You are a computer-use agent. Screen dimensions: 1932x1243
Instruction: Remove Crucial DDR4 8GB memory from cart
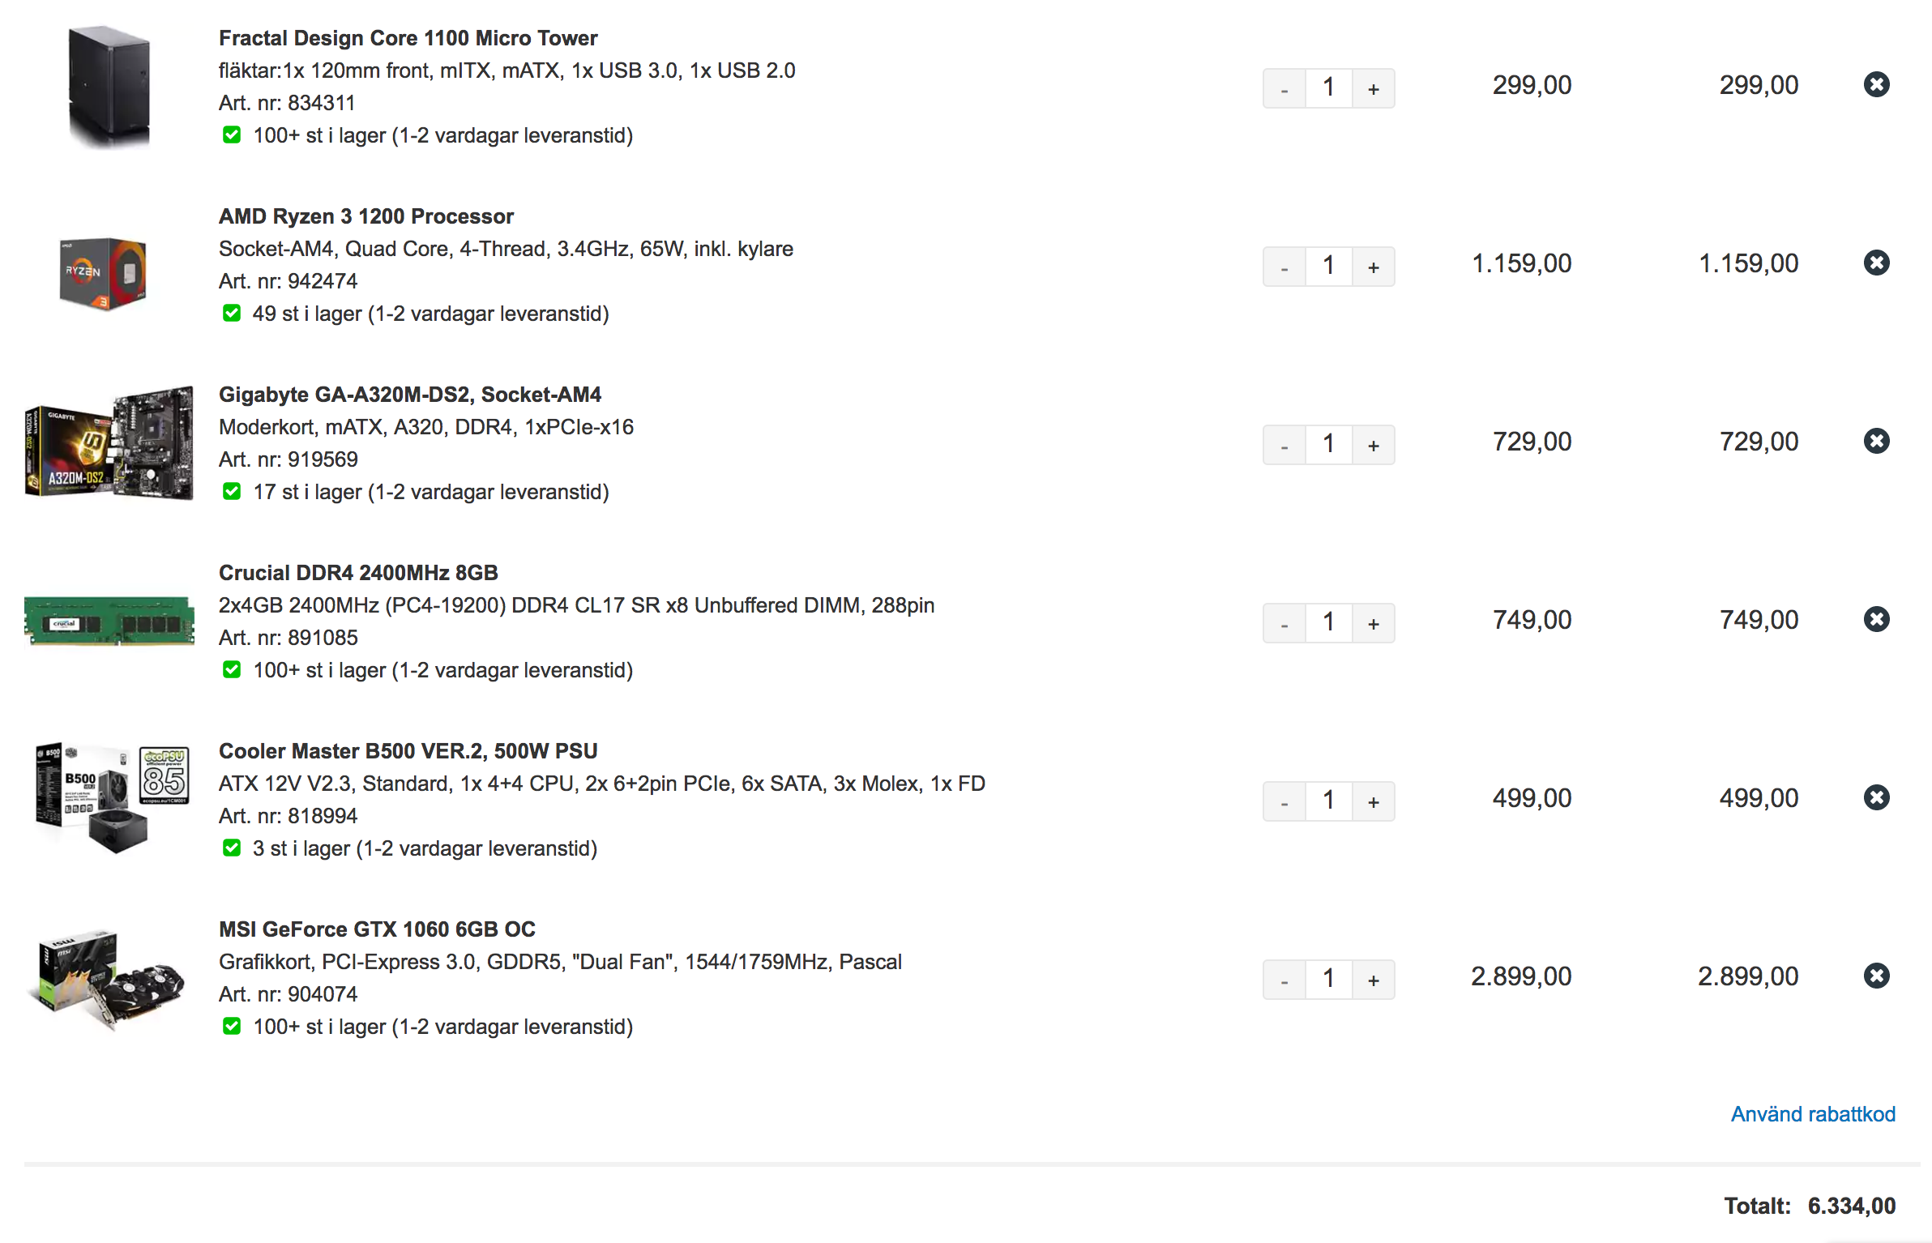tap(1876, 619)
